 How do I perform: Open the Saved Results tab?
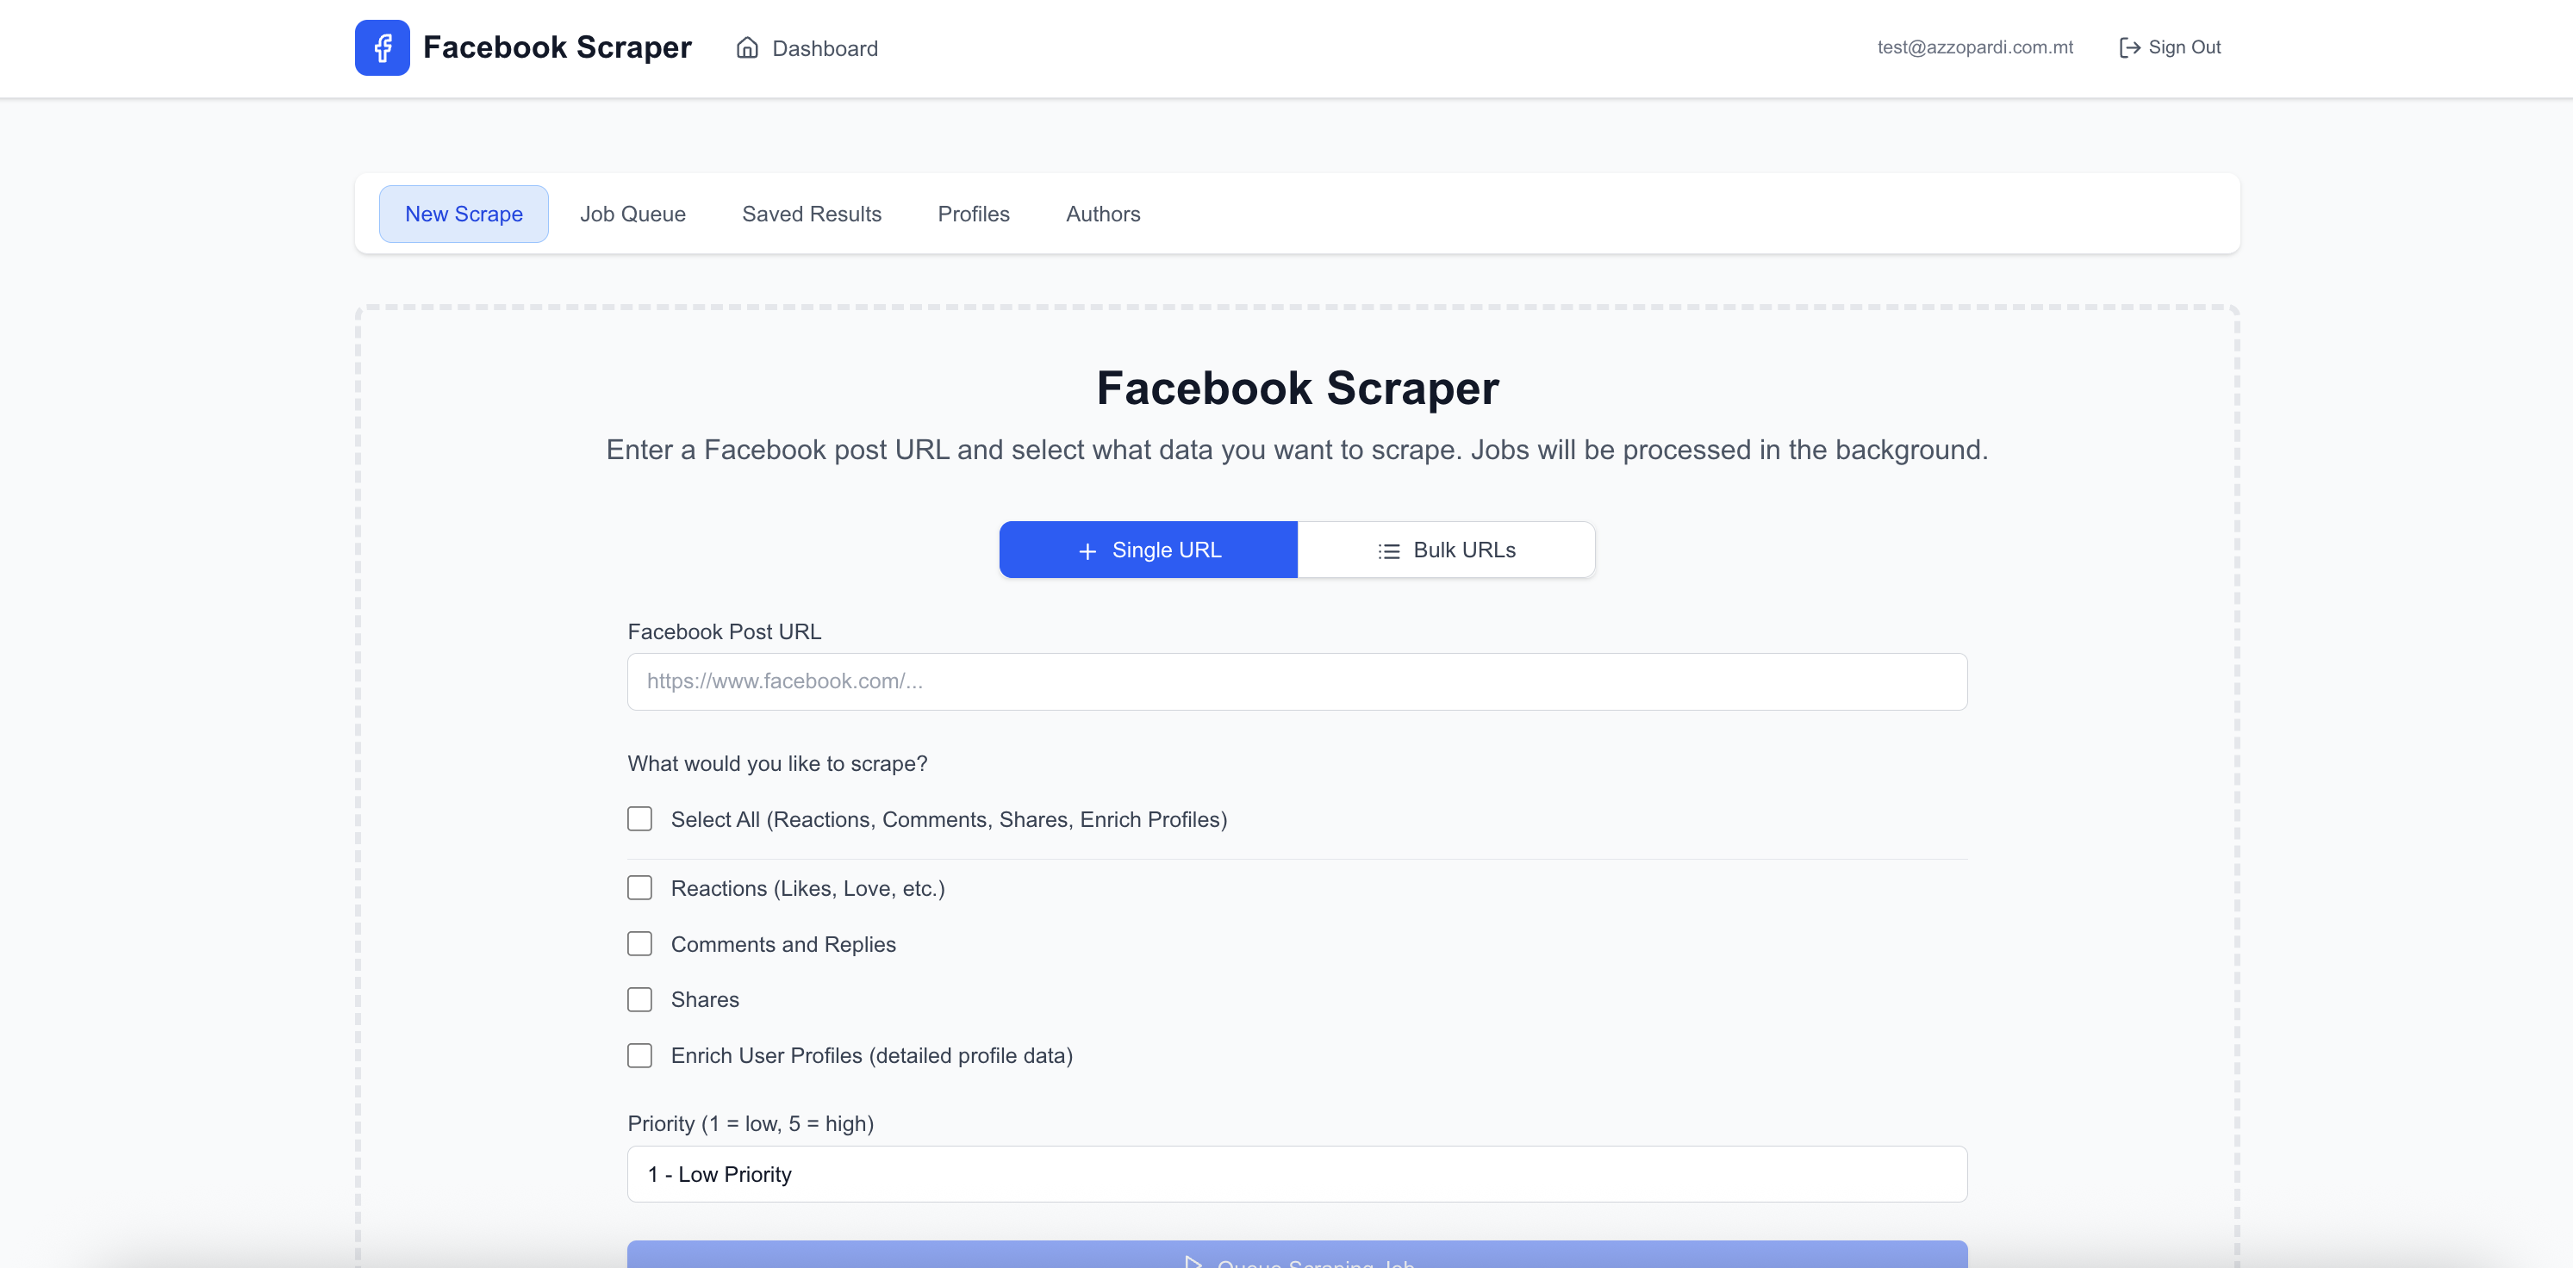pyautogui.click(x=811, y=214)
